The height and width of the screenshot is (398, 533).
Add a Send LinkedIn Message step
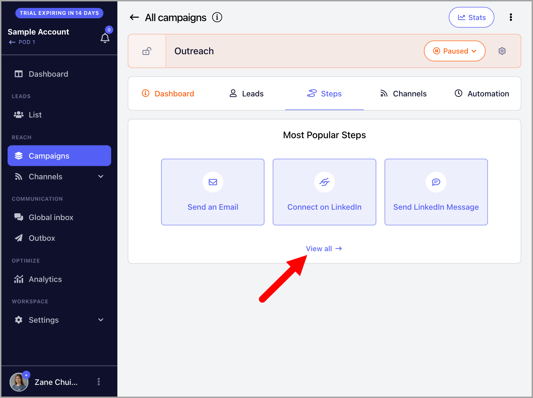click(436, 192)
